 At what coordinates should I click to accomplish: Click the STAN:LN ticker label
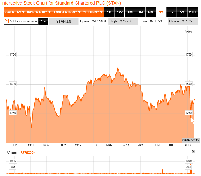click(x=63, y=21)
